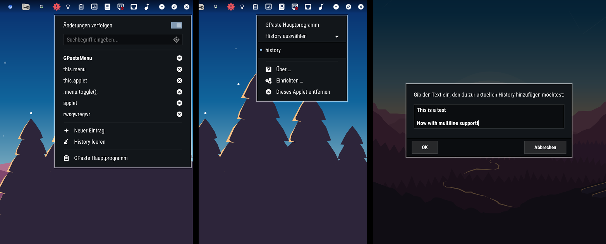Click 'GPaste Hauptprogramm' in the context menu

(302, 25)
